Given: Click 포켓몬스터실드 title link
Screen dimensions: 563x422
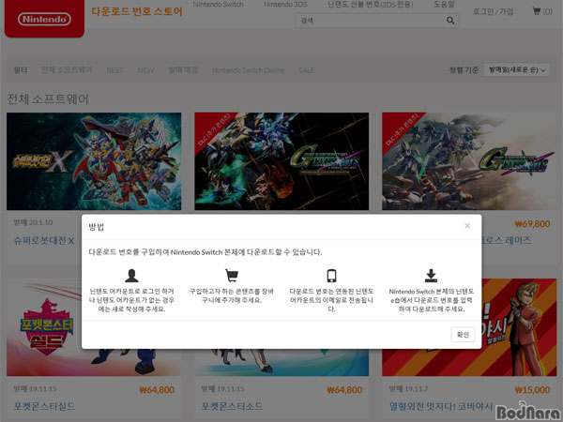Looking at the screenshot, I should click(44, 406).
